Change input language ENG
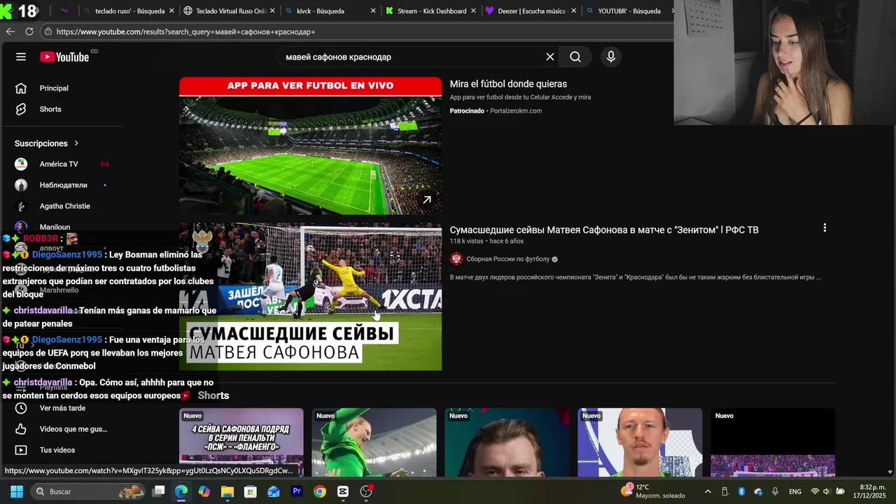 pos(795,491)
